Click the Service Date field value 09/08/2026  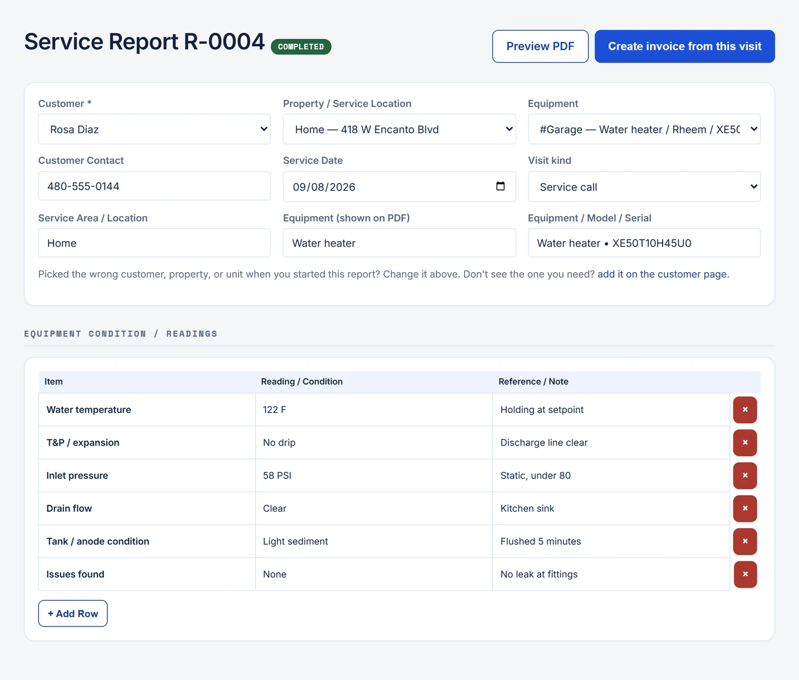tap(324, 187)
